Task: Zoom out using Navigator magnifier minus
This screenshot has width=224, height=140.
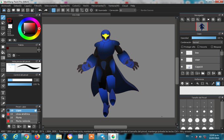Action: [x=198, y=19]
